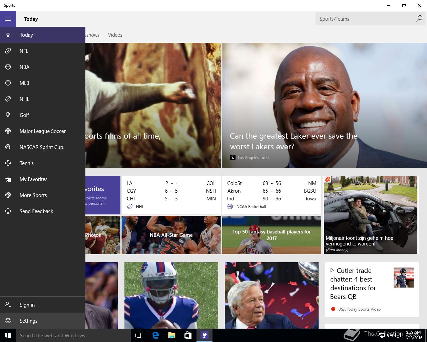Switch to the Videos tab
The image size is (427, 342).
(115, 35)
